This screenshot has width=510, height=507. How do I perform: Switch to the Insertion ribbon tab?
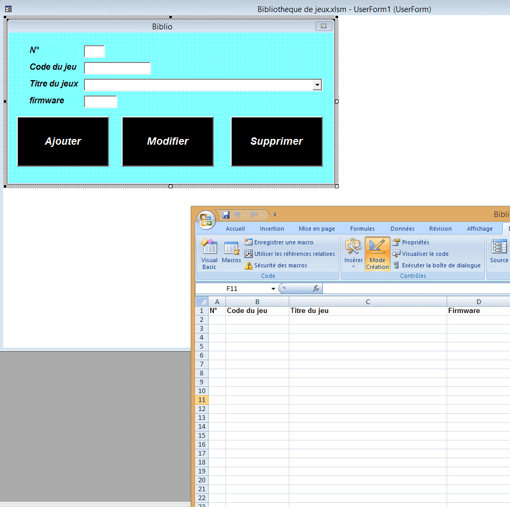pos(272,229)
